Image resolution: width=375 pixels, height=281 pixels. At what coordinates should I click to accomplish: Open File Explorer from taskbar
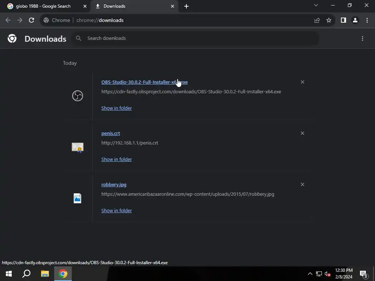click(x=45, y=274)
